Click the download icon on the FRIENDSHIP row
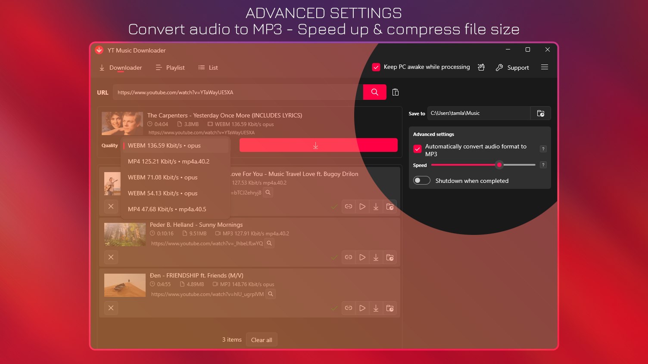648x364 pixels. (x=376, y=308)
